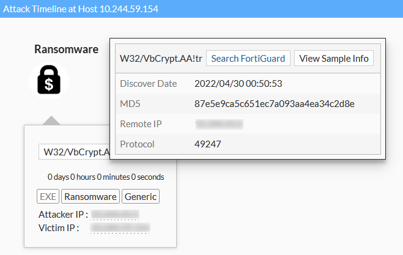Click the Discover Date timestamp value
The height and width of the screenshot is (255, 403).
238,84
